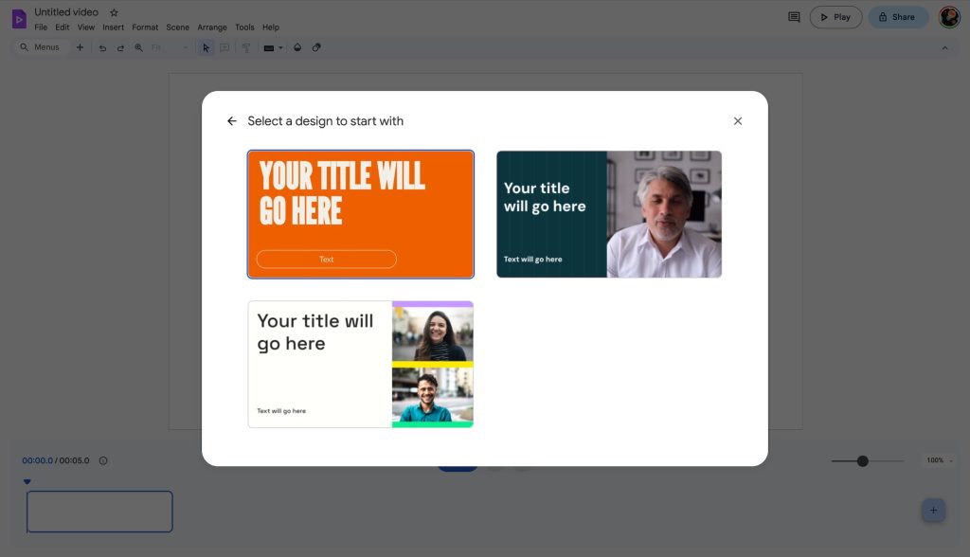This screenshot has width=970, height=557.
Task: Pick the dark teal design with man photo
Action: click(x=609, y=214)
